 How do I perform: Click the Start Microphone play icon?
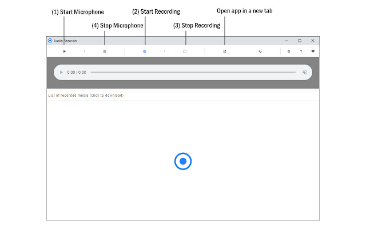click(65, 52)
